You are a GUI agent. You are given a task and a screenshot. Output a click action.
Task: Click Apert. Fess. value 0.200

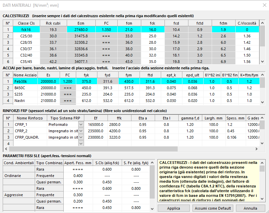[x=78, y=201]
